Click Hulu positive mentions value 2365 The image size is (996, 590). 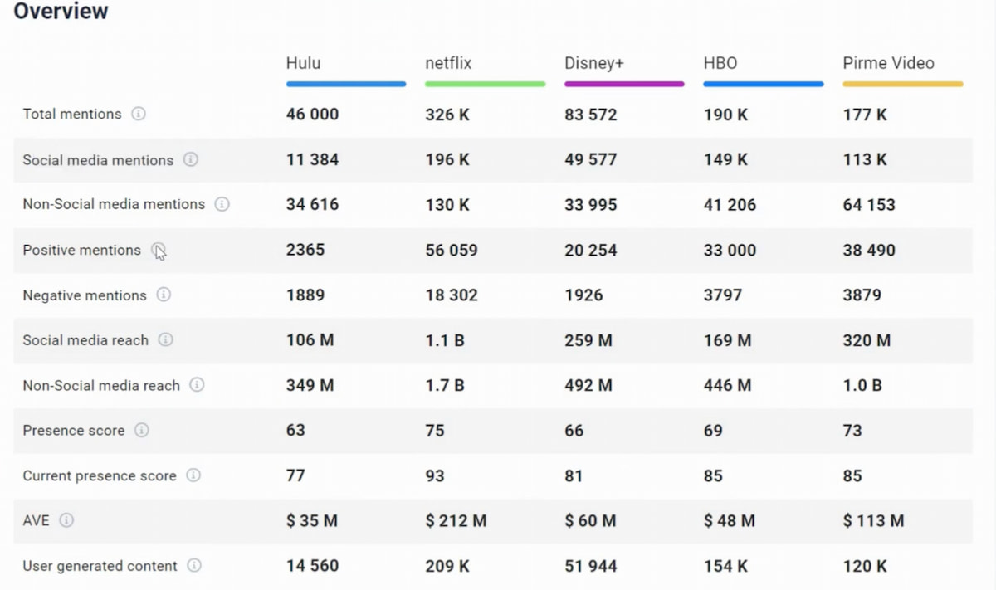coord(305,250)
